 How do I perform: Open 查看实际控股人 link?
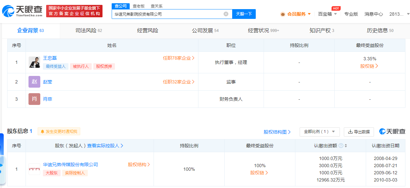point(105,146)
